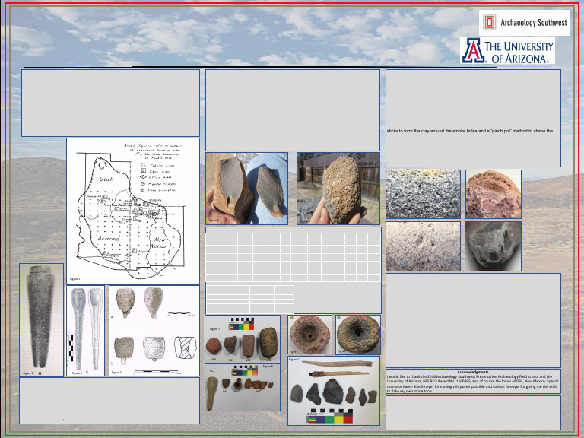Click the tall stone tubular pipe photo
The image size is (584, 438).
click(x=41, y=320)
